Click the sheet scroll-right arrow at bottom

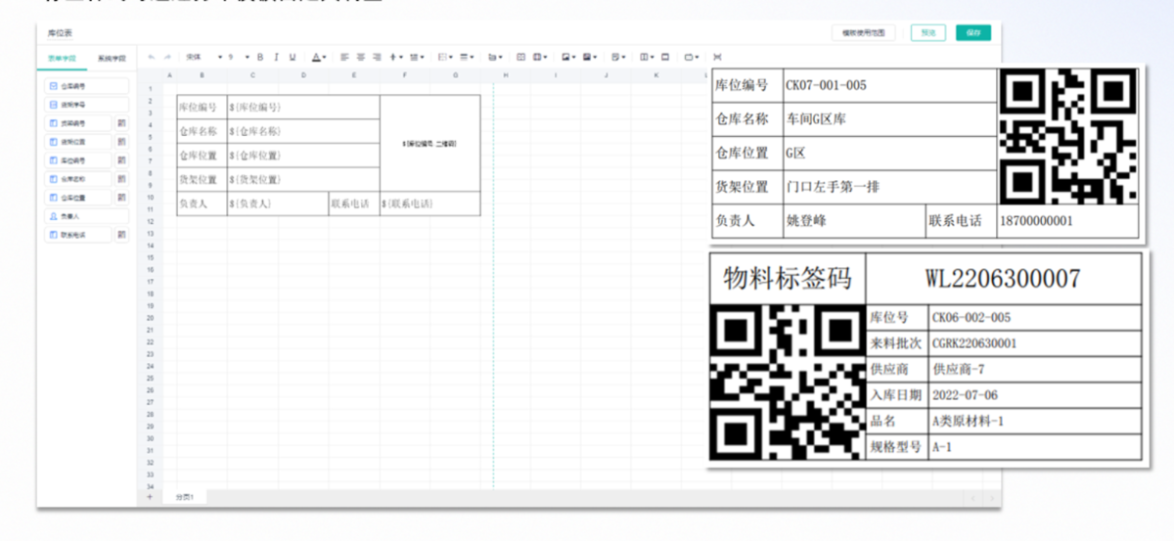coord(990,499)
